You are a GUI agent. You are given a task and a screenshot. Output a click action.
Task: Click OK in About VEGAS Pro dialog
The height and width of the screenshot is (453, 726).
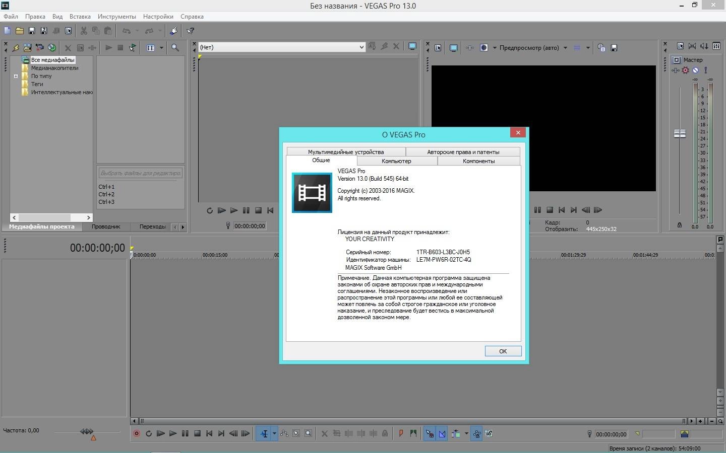pos(503,351)
